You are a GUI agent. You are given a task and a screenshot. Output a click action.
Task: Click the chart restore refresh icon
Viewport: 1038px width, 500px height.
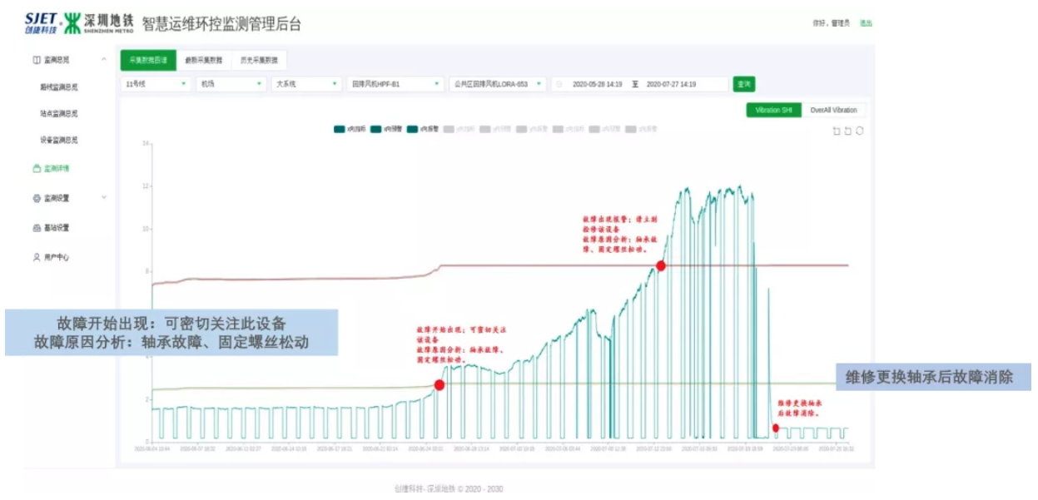(859, 131)
